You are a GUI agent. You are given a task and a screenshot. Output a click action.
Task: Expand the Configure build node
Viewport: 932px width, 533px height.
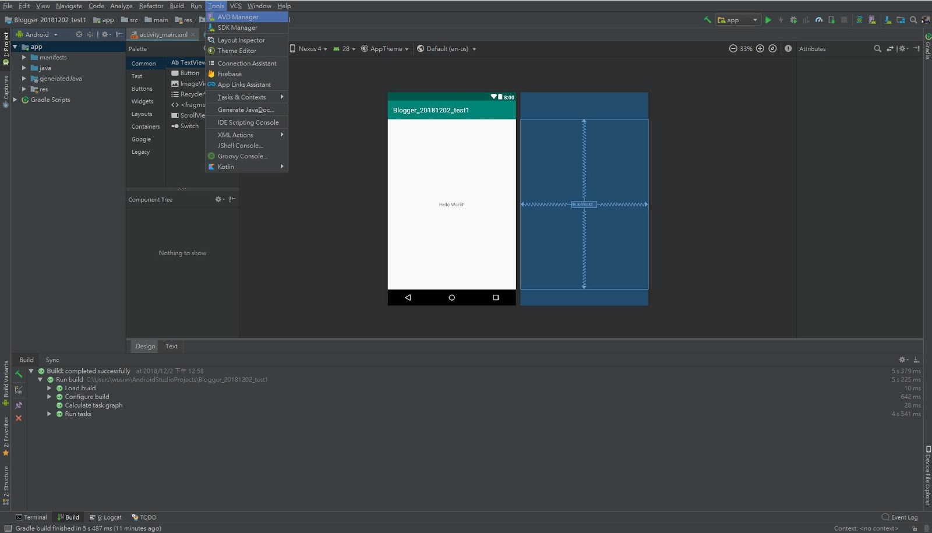click(x=50, y=397)
